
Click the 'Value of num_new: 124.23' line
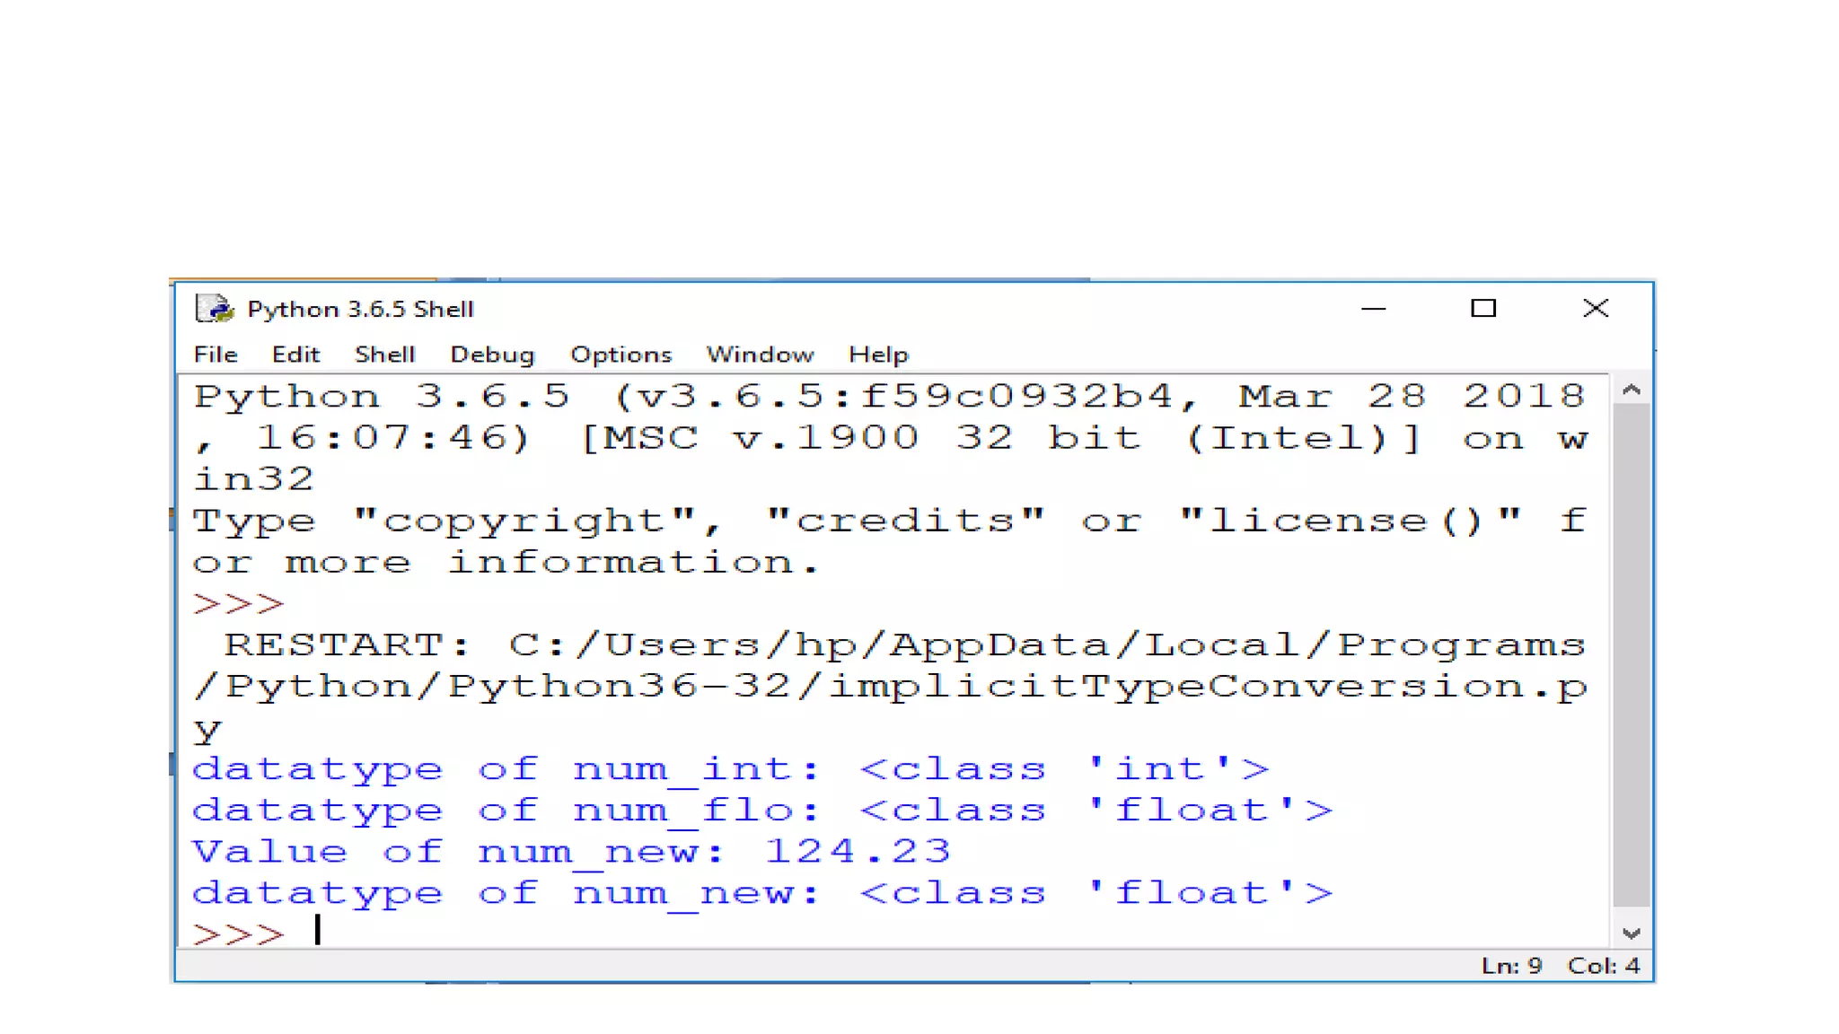(571, 852)
